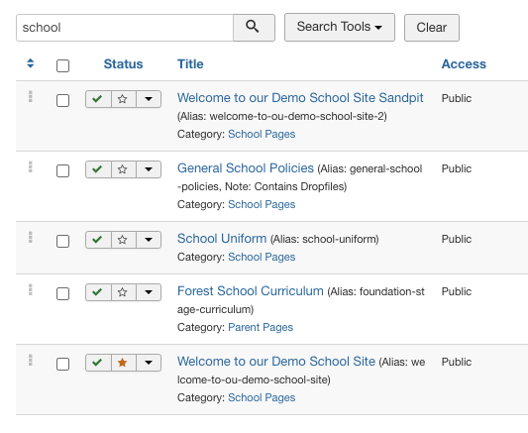Check the box for alias welcome-to-ou-demo-school-site
The image size is (528, 433).
tap(63, 365)
